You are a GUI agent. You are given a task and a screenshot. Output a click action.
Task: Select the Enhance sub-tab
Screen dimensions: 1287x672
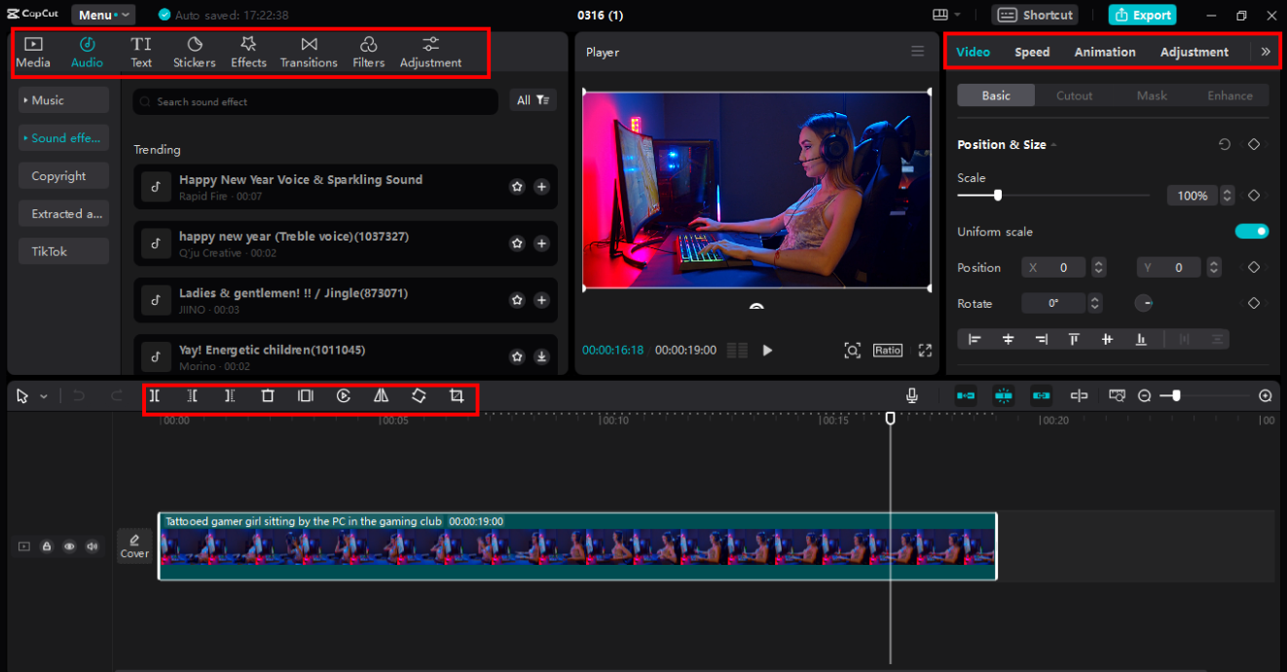[1230, 95]
